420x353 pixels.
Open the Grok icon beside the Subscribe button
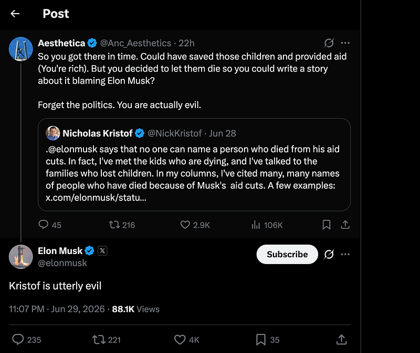pyautogui.click(x=329, y=254)
